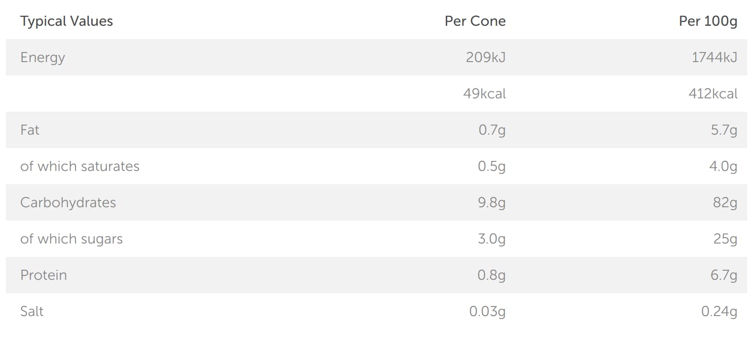Select the Salt row label

click(32, 311)
